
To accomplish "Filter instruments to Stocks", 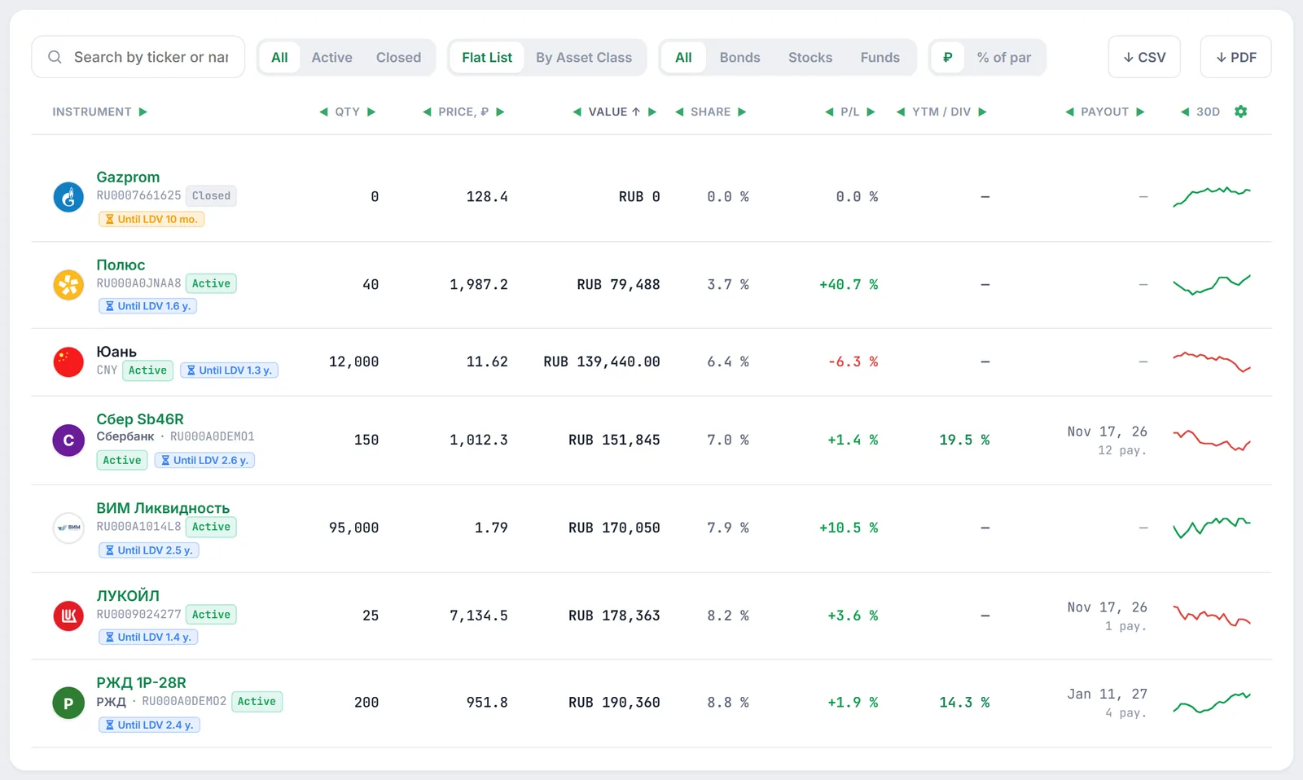I will click(x=810, y=57).
